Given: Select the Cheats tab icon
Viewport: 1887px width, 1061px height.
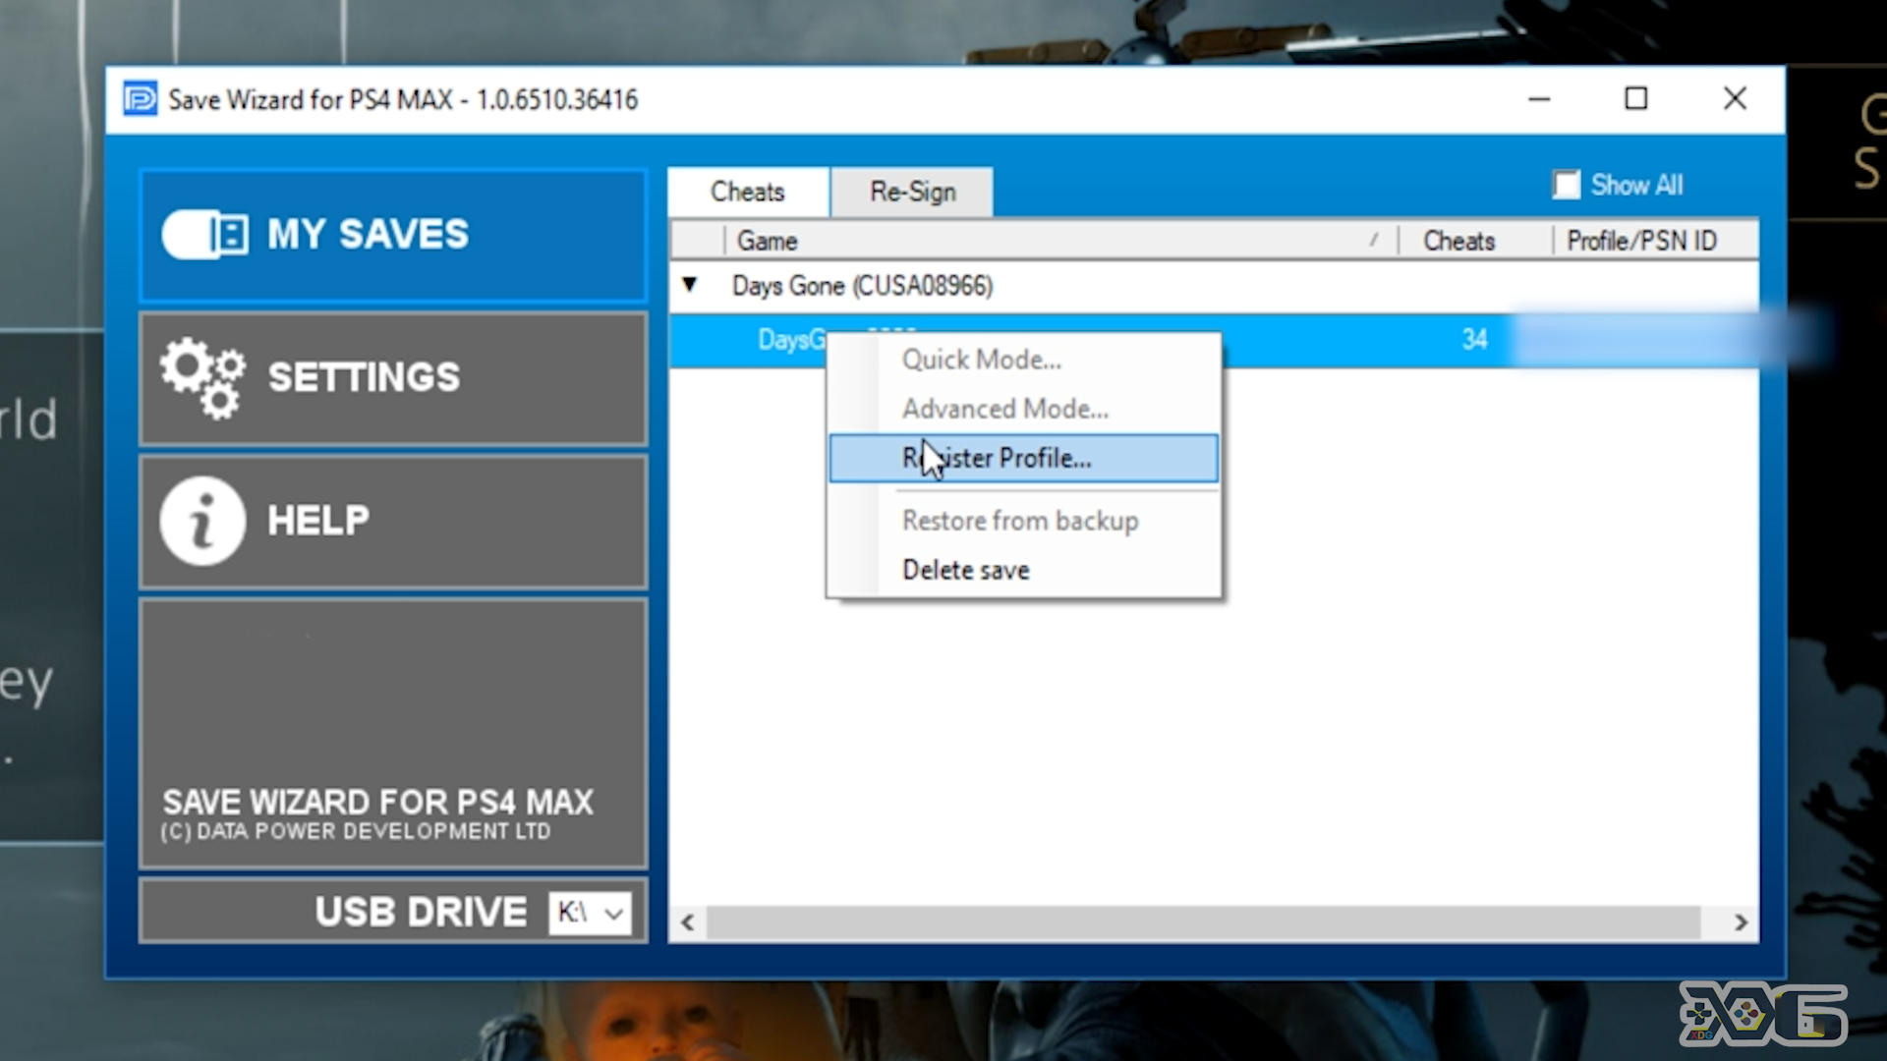Looking at the screenshot, I should coord(747,191).
